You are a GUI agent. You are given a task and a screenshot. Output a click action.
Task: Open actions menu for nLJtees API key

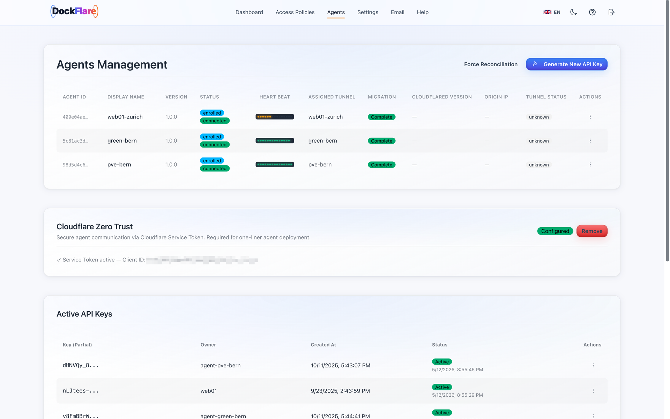pos(593,391)
